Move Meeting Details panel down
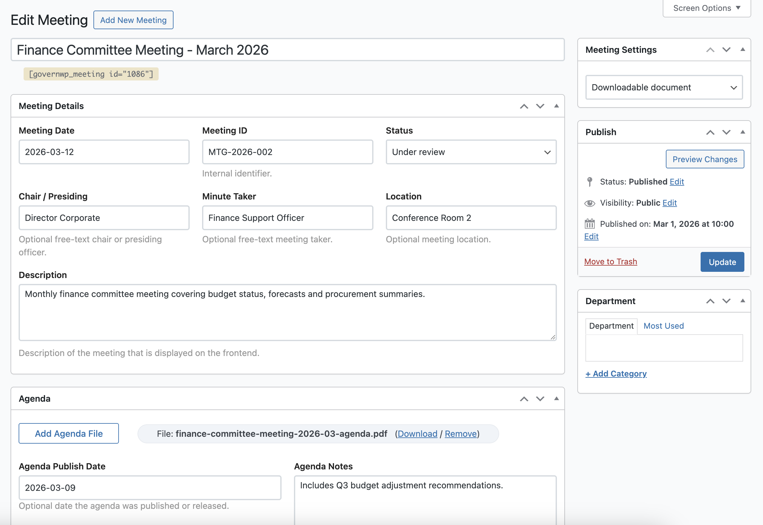Image resolution: width=763 pixels, height=525 pixels. coord(540,106)
